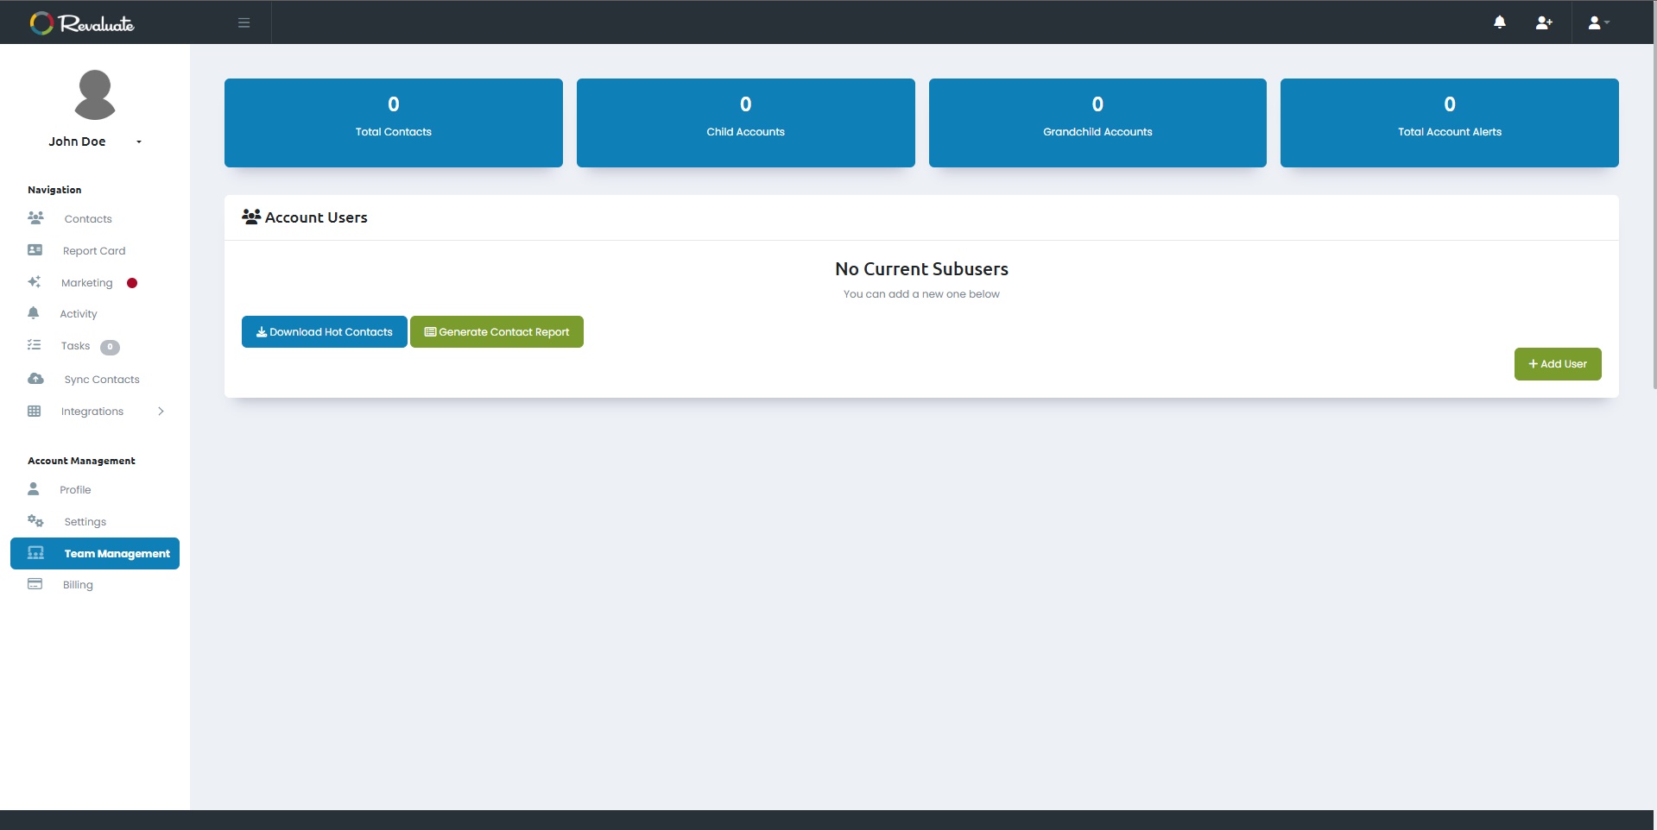This screenshot has height=830, width=1657.
Task: Click the Marketing sparkle icon
Action: 35,282
